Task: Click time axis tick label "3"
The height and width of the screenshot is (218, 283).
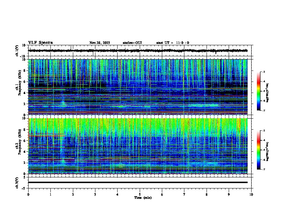Action: [95, 194]
